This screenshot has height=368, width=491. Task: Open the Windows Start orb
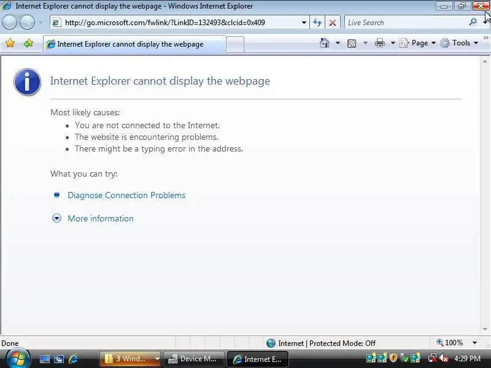(18, 359)
